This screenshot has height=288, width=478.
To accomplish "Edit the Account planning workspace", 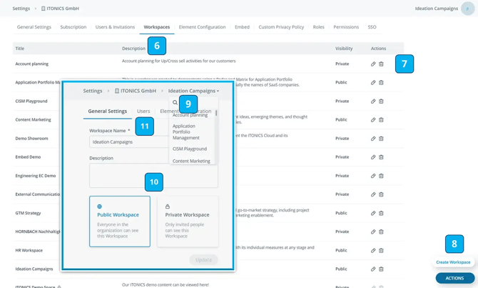I will point(373,64).
